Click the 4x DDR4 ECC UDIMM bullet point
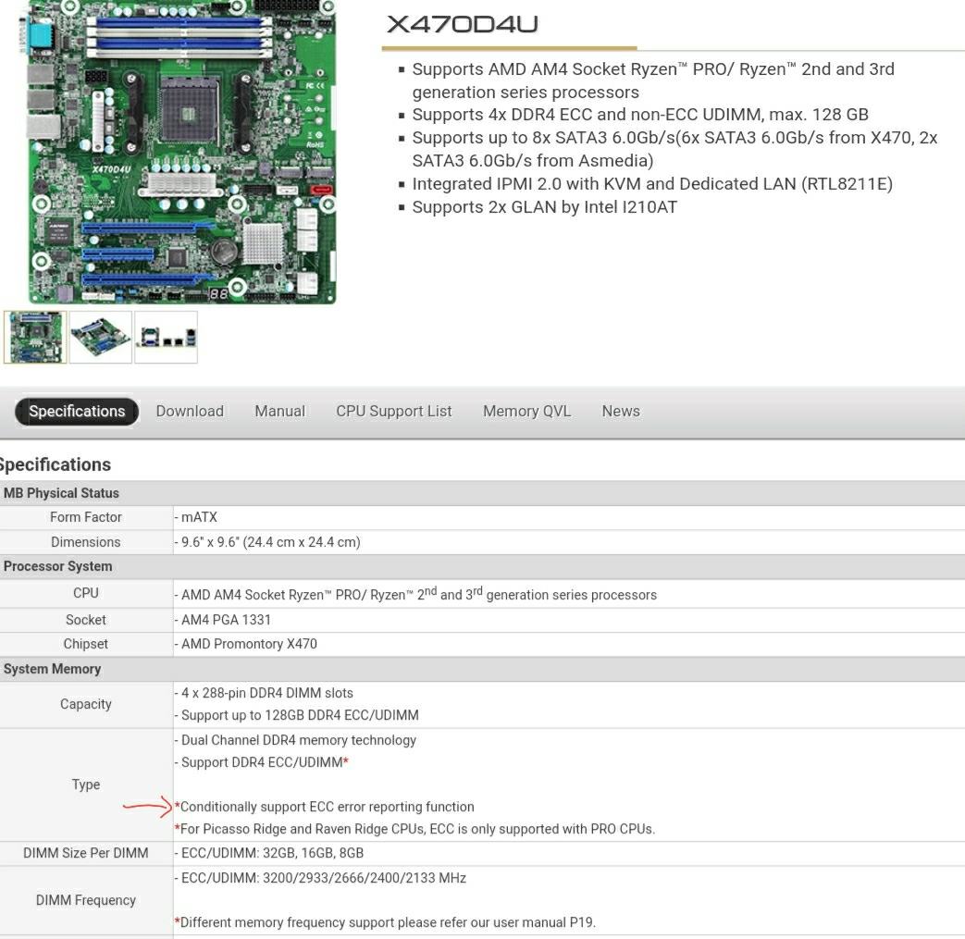 click(640, 115)
